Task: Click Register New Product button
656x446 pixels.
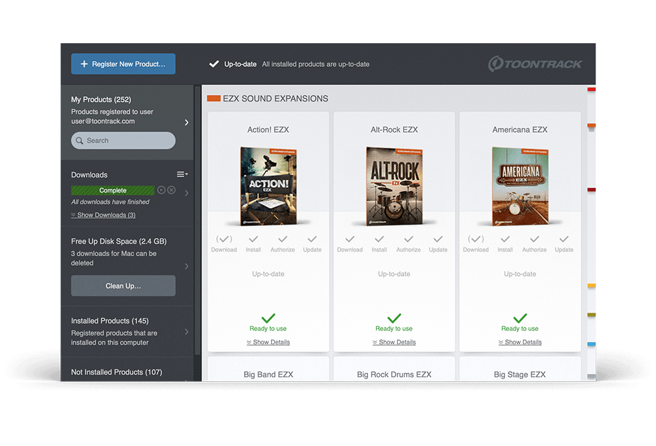Action: [x=123, y=64]
